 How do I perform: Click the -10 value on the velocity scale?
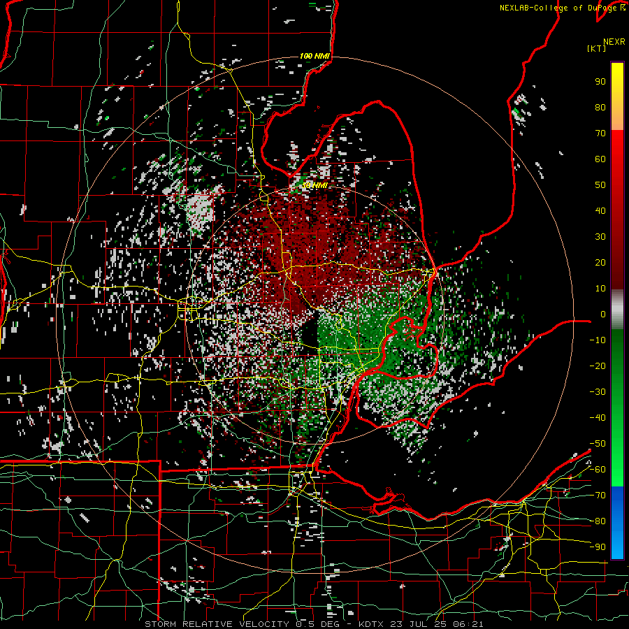click(598, 340)
